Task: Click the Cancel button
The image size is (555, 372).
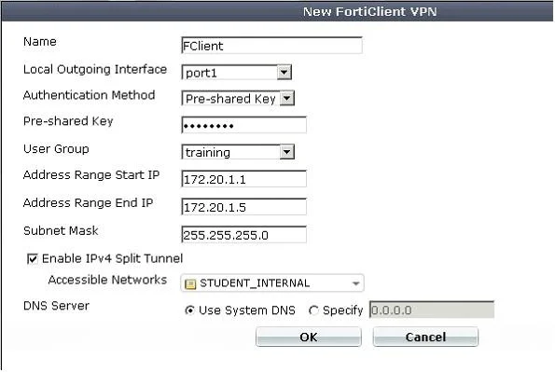Action: 425,337
